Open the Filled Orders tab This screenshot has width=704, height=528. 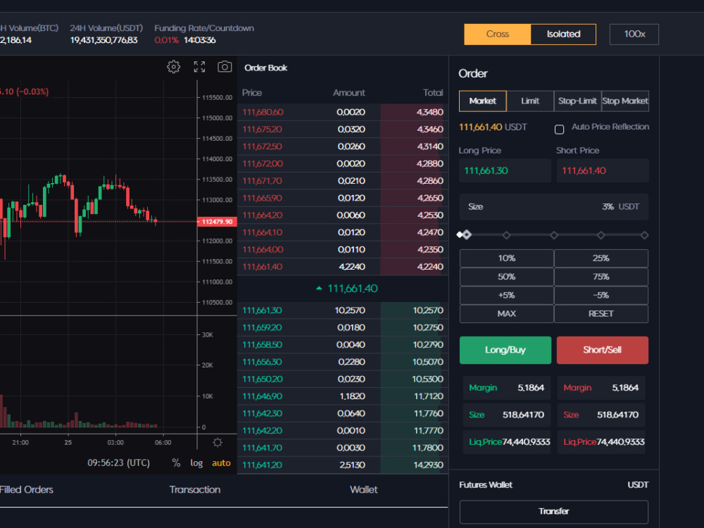(27, 490)
